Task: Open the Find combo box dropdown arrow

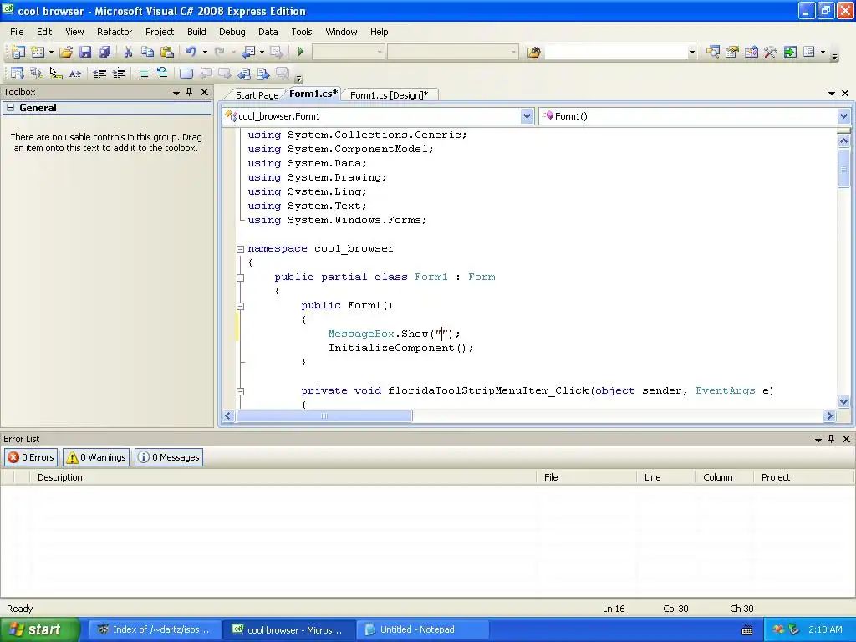Action: coord(692,52)
